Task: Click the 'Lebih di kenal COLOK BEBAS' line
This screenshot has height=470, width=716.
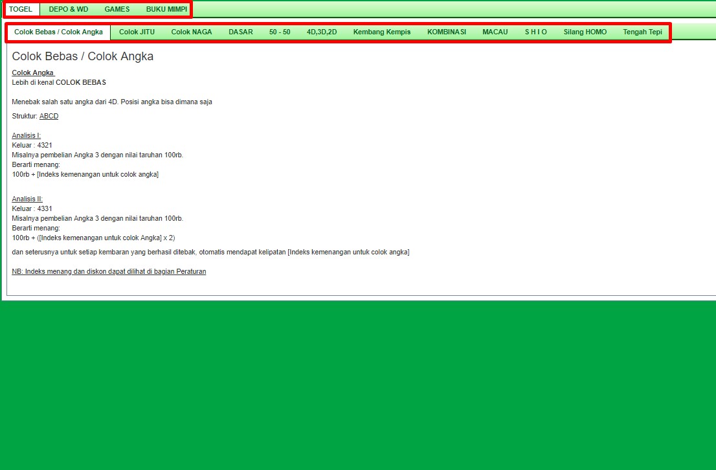Action: (59, 83)
